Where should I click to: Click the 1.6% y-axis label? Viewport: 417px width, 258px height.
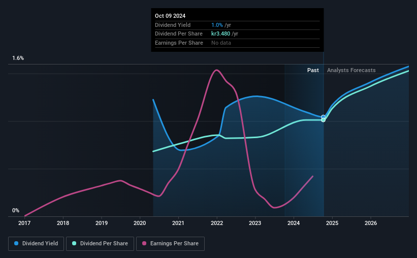pos(18,58)
